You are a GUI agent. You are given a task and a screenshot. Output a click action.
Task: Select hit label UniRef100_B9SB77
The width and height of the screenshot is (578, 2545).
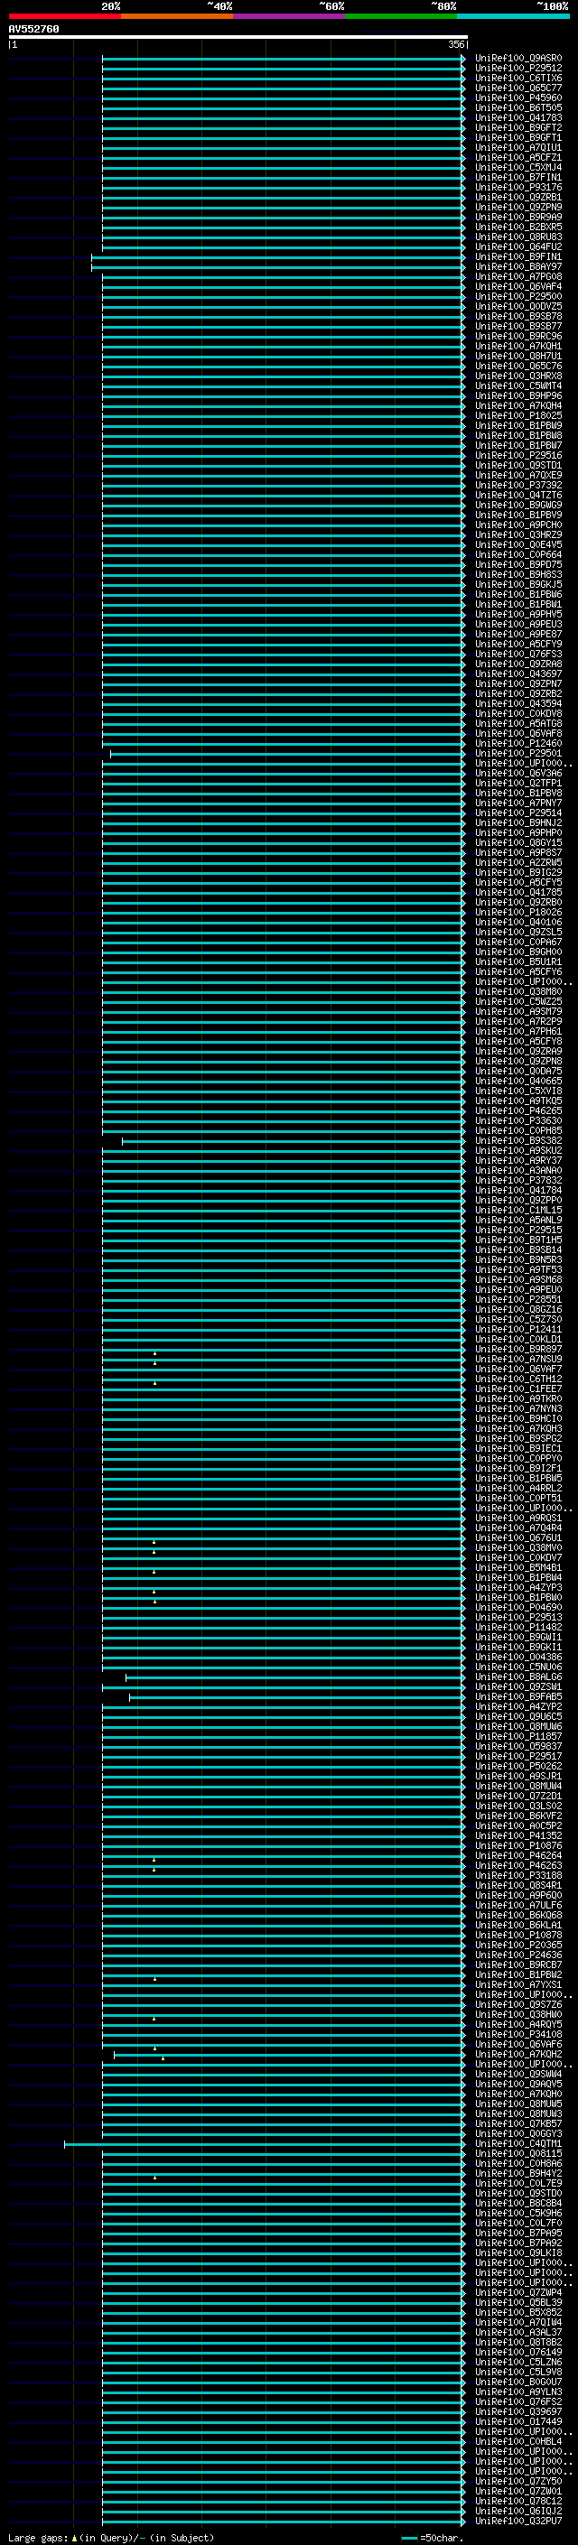click(x=518, y=326)
